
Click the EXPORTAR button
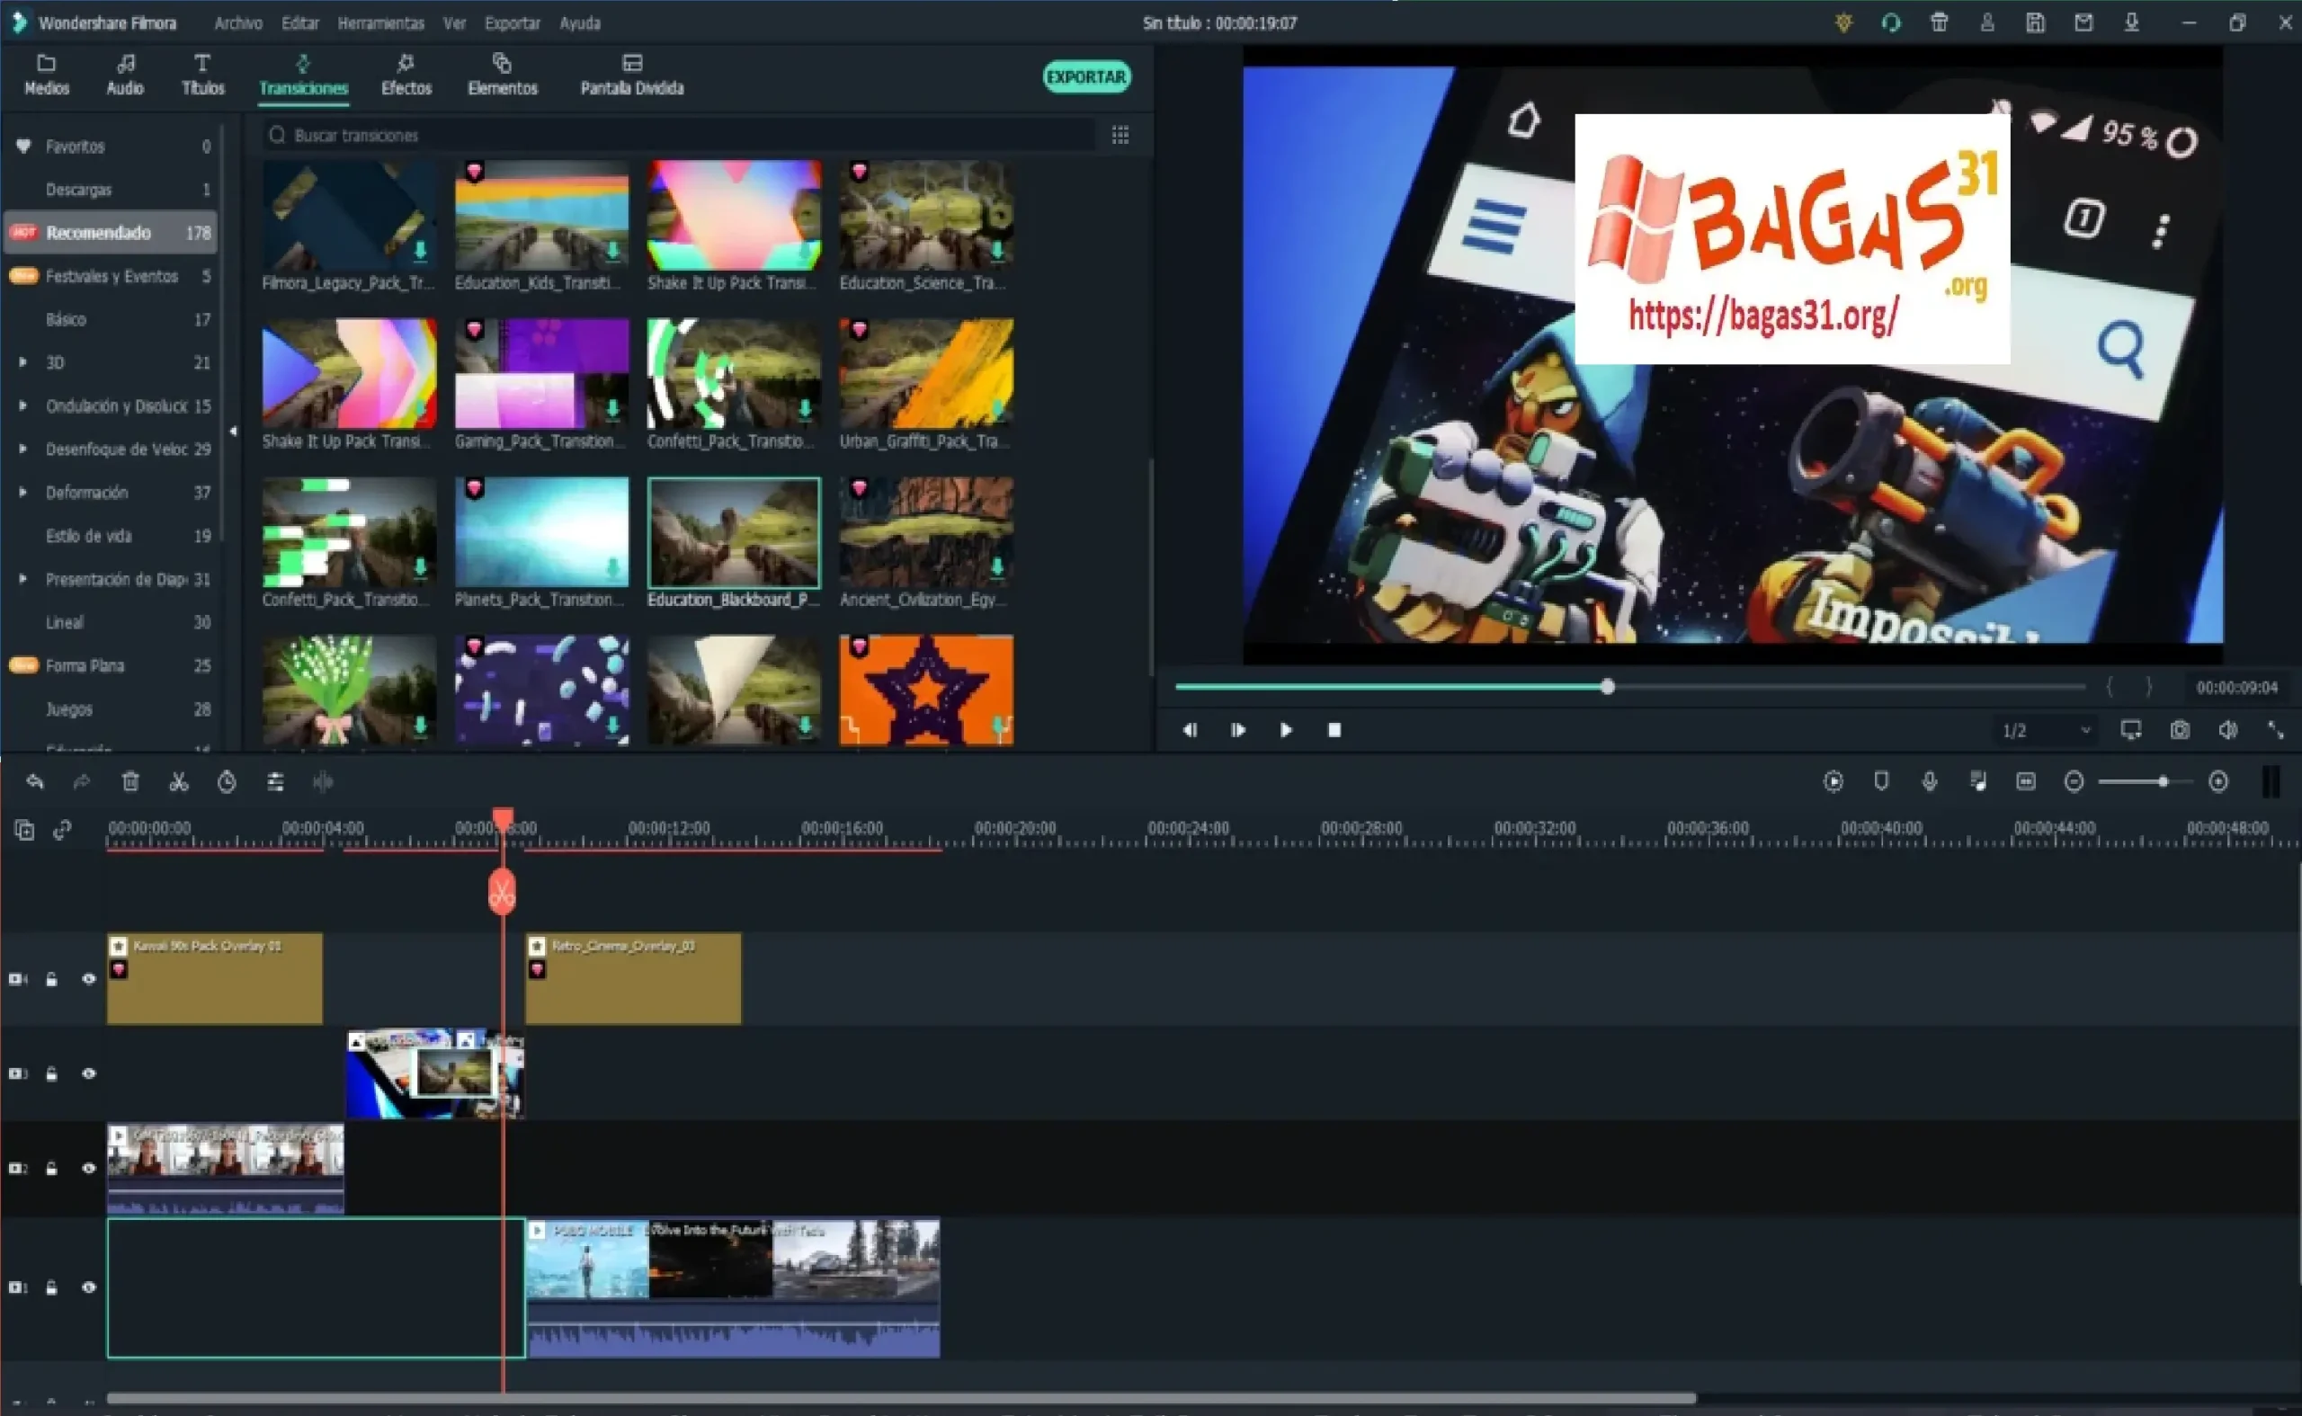tap(1086, 76)
